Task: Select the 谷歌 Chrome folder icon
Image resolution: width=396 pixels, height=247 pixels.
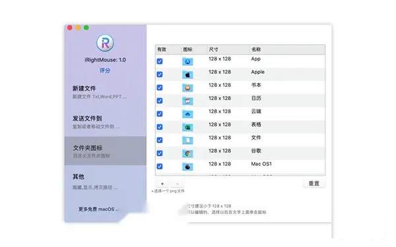Action: [187, 153]
